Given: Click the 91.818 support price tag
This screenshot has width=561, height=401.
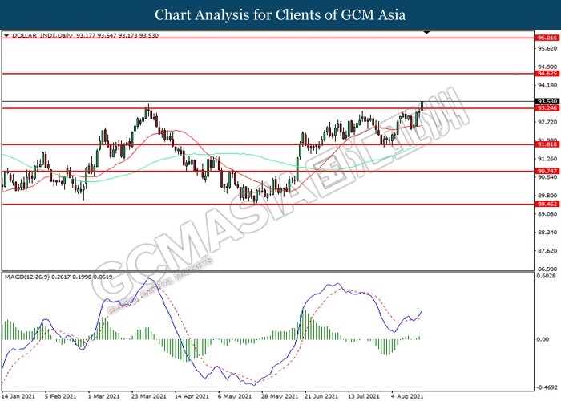Looking at the screenshot, I should click(x=547, y=144).
